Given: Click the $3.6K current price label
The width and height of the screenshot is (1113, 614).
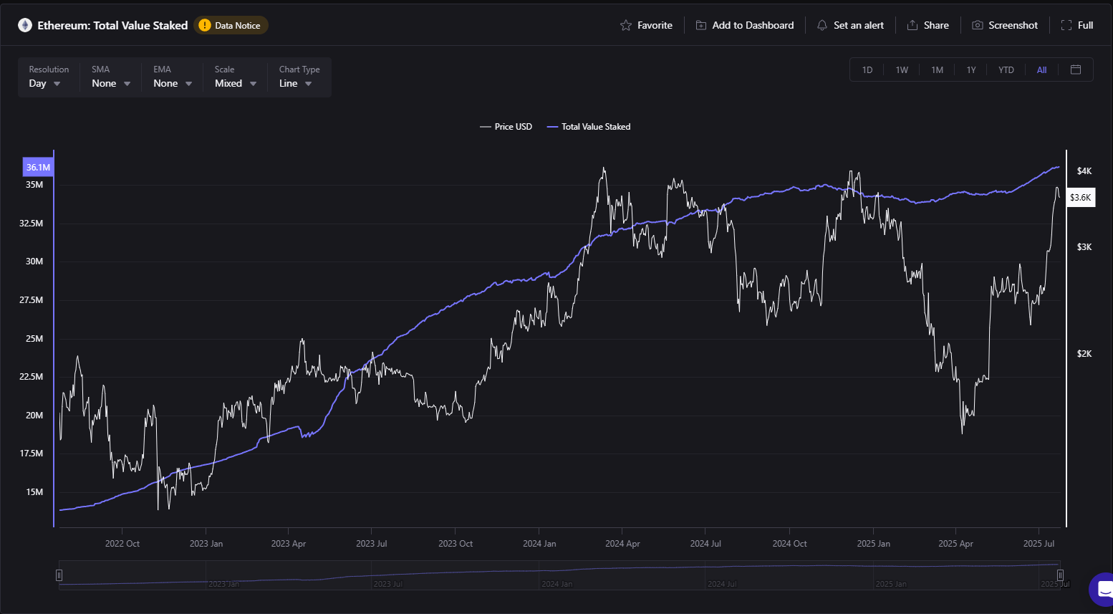Looking at the screenshot, I should click(1081, 197).
